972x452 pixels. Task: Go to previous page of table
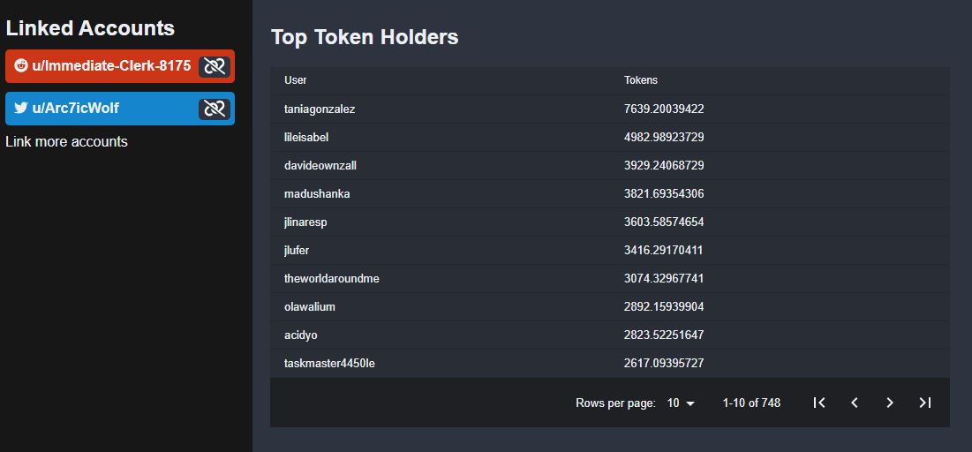(x=855, y=403)
